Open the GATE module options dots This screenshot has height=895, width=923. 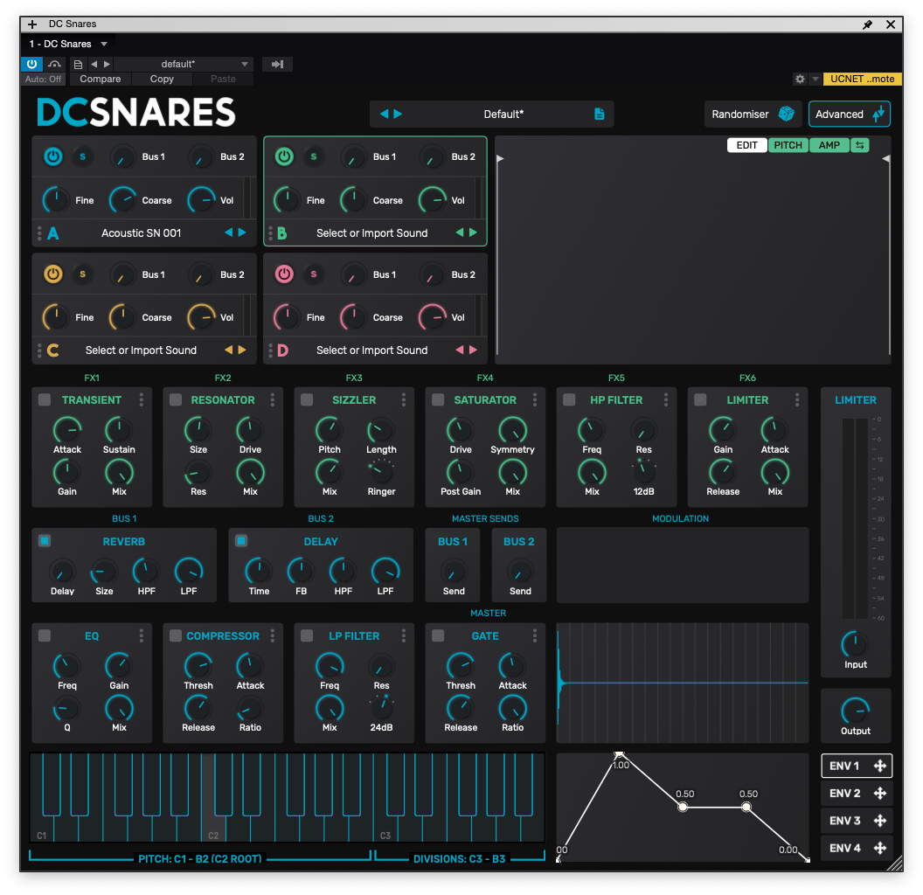[x=535, y=636]
